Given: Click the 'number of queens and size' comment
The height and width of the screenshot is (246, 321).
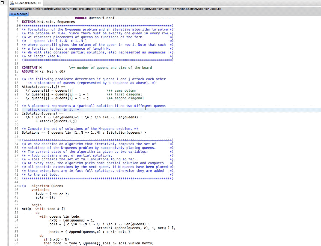Looking at the screenshot, I should [x=111, y=68].
